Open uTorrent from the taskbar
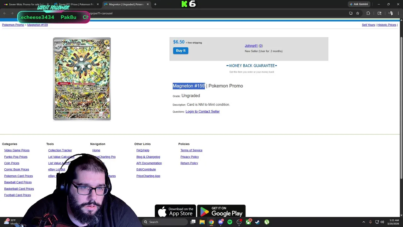The height and width of the screenshot is (227, 403). click(x=267, y=222)
